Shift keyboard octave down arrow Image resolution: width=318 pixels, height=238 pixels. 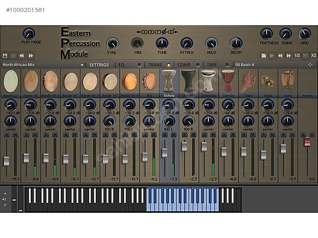click(5, 205)
